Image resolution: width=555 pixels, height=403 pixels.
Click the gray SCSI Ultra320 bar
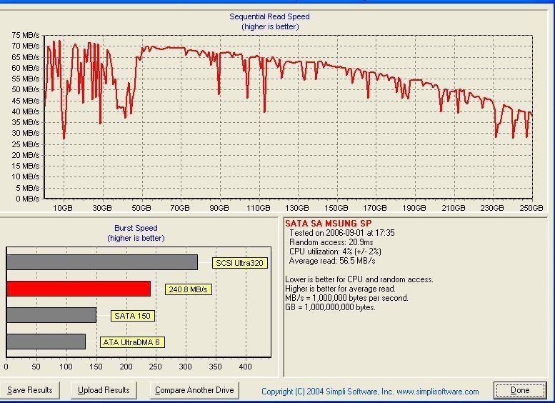102,262
